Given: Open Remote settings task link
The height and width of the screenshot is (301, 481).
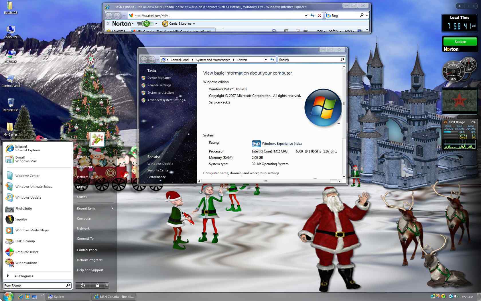Looking at the screenshot, I should tap(159, 85).
